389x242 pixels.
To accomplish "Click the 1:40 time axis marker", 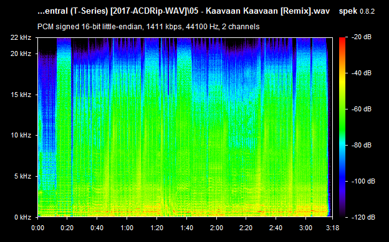I will point(186,228).
